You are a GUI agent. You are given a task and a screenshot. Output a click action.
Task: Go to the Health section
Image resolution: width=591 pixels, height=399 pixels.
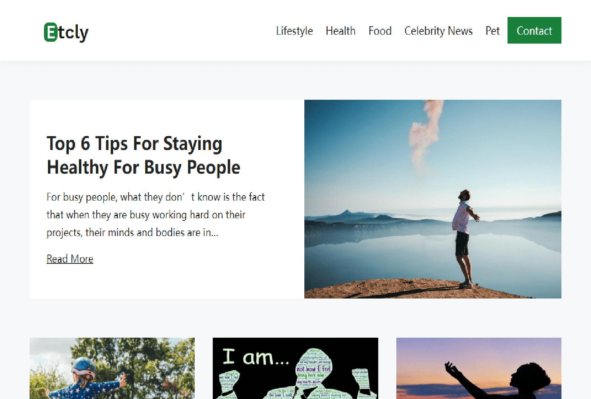tap(341, 31)
